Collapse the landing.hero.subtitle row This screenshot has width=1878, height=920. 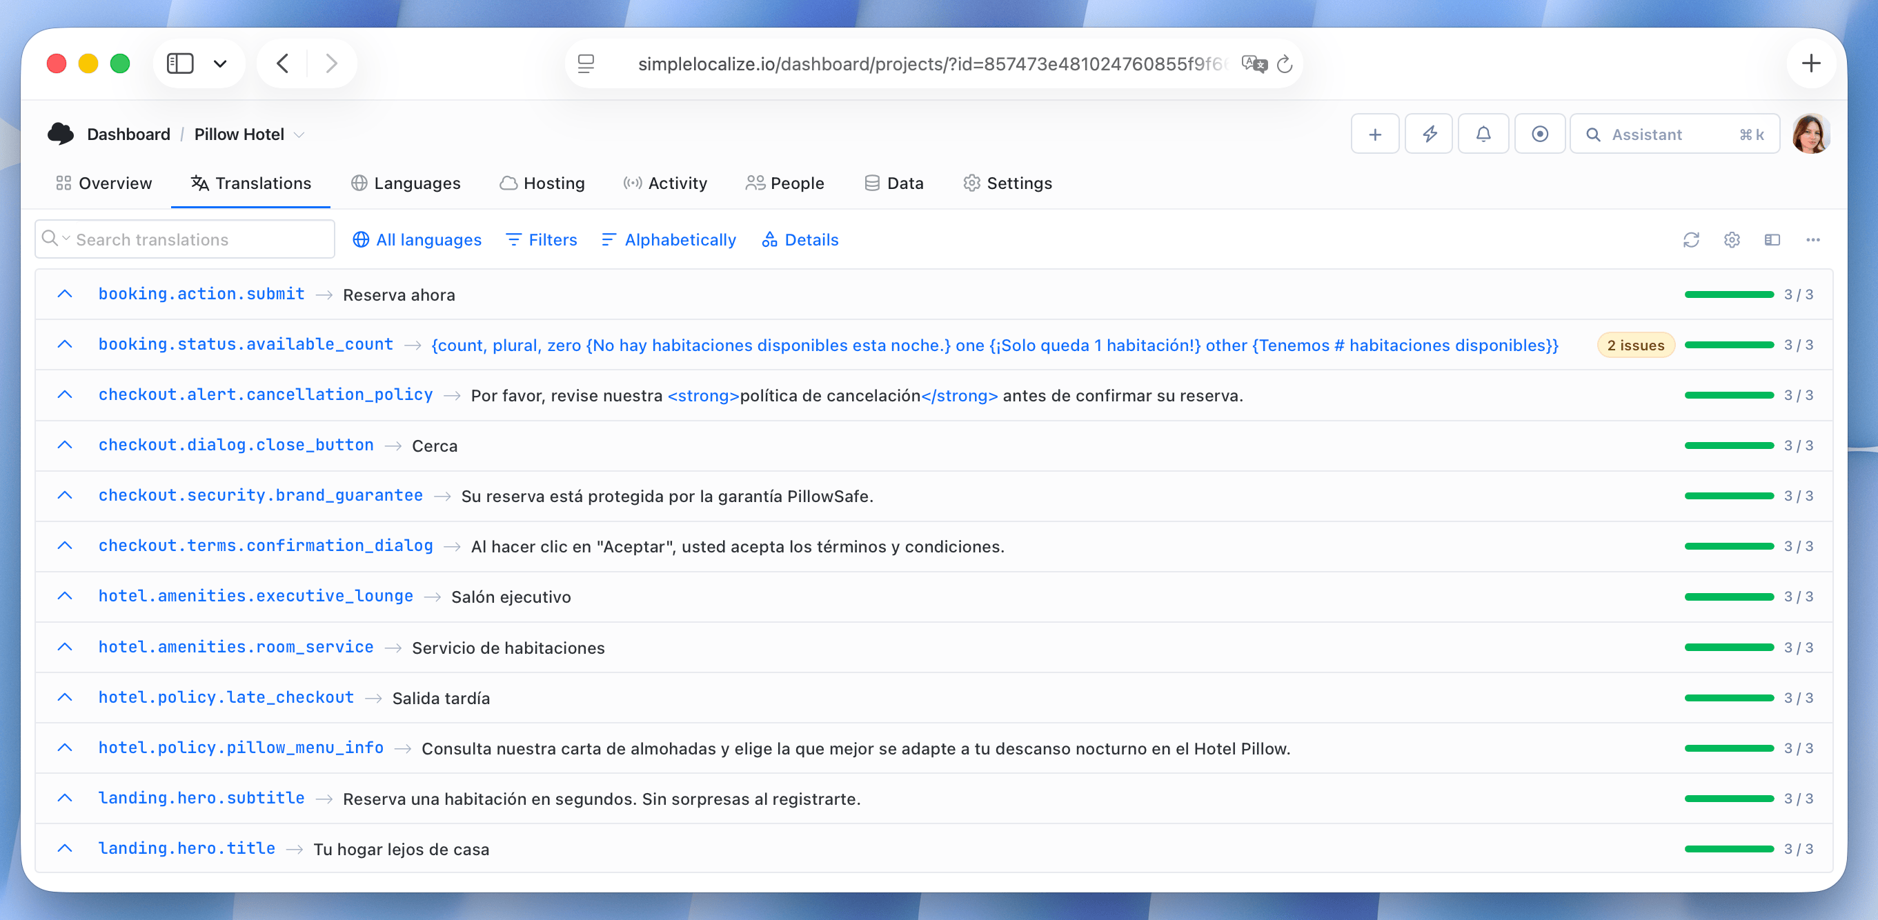65,797
